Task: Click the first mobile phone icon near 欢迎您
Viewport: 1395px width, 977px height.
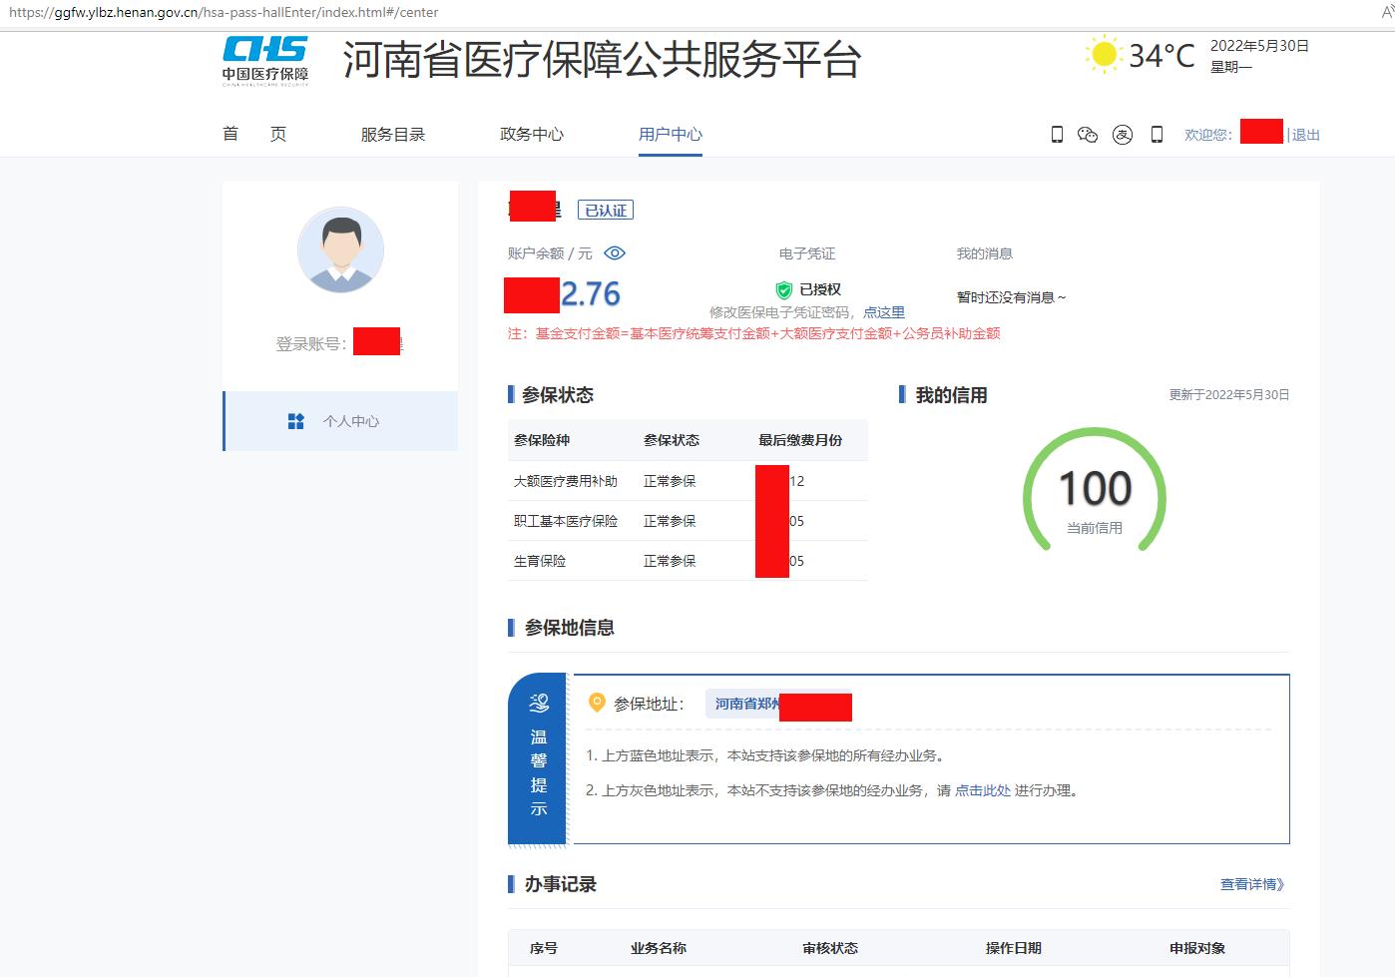Action: pos(1057,134)
